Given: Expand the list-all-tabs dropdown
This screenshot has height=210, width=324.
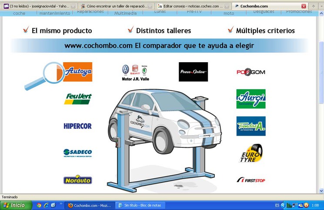Looking at the screenshot, I should point(321,6).
